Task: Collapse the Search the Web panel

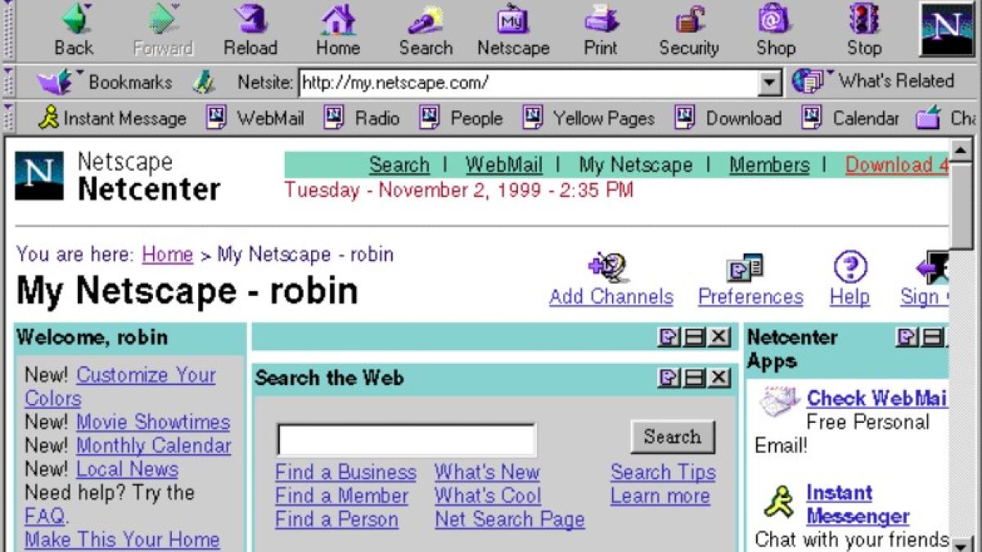Action: (694, 378)
